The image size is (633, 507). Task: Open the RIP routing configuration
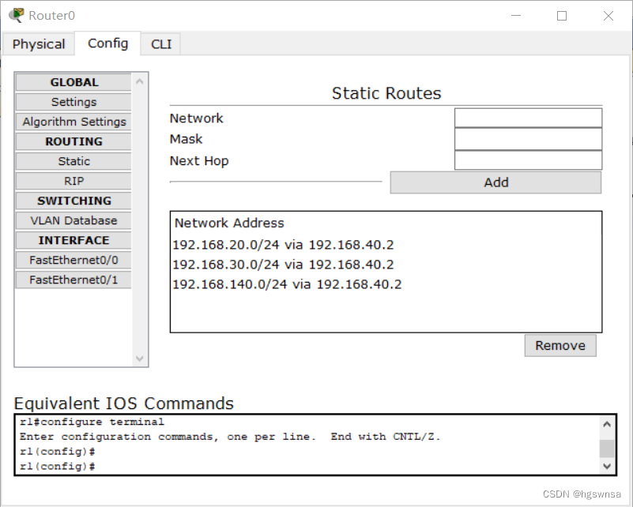[x=73, y=181]
